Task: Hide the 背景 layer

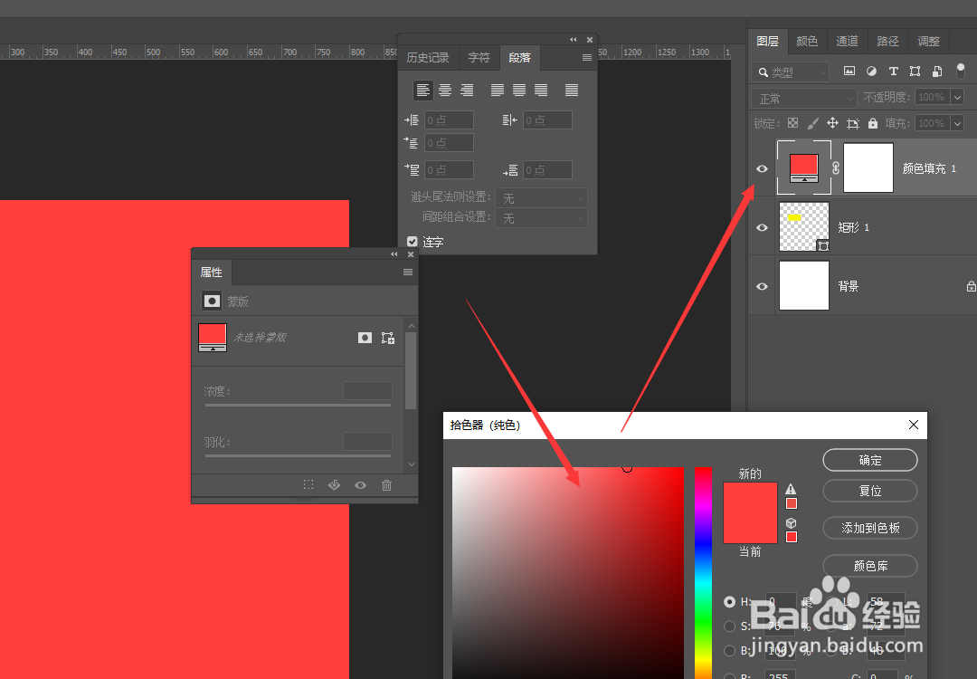Action: coord(762,286)
